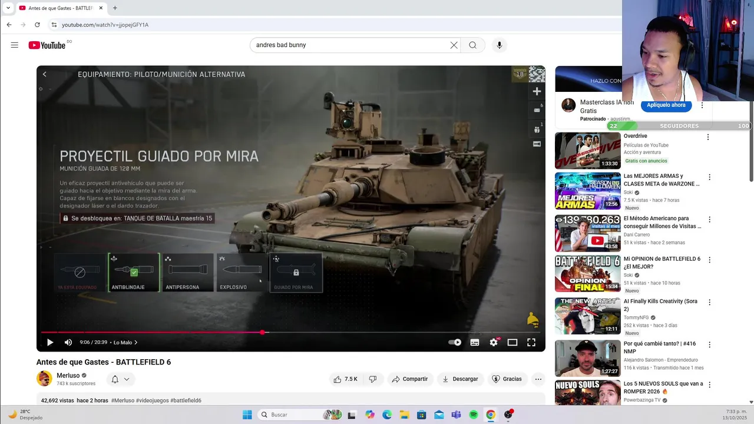Clear the search text with the X
The image size is (754, 424).
pos(454,45)
